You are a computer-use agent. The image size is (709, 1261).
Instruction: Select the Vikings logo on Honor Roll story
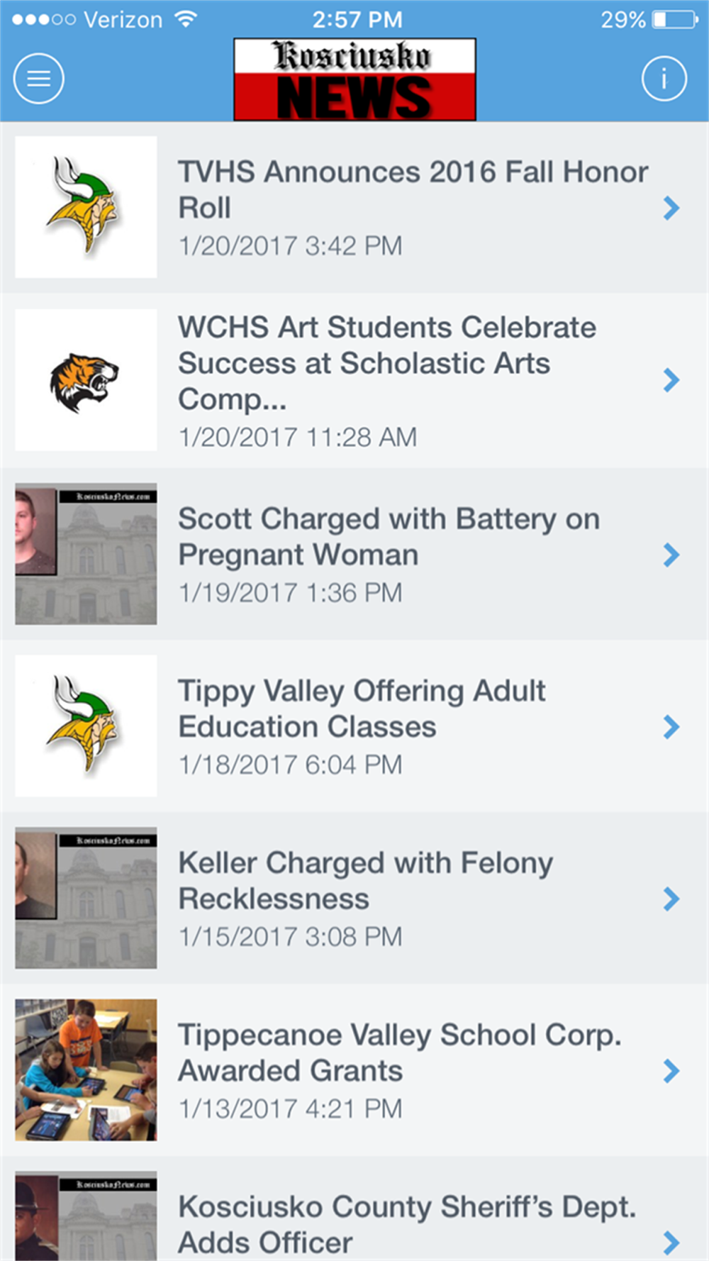pyautogui.click(x=86, y=206)
